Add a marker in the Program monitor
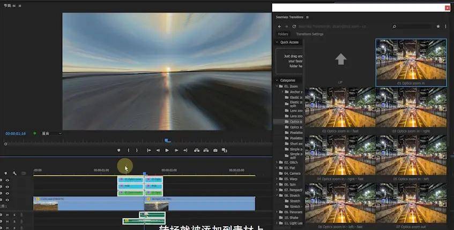The height and width of the screenshot is (230, 454). 118,150
